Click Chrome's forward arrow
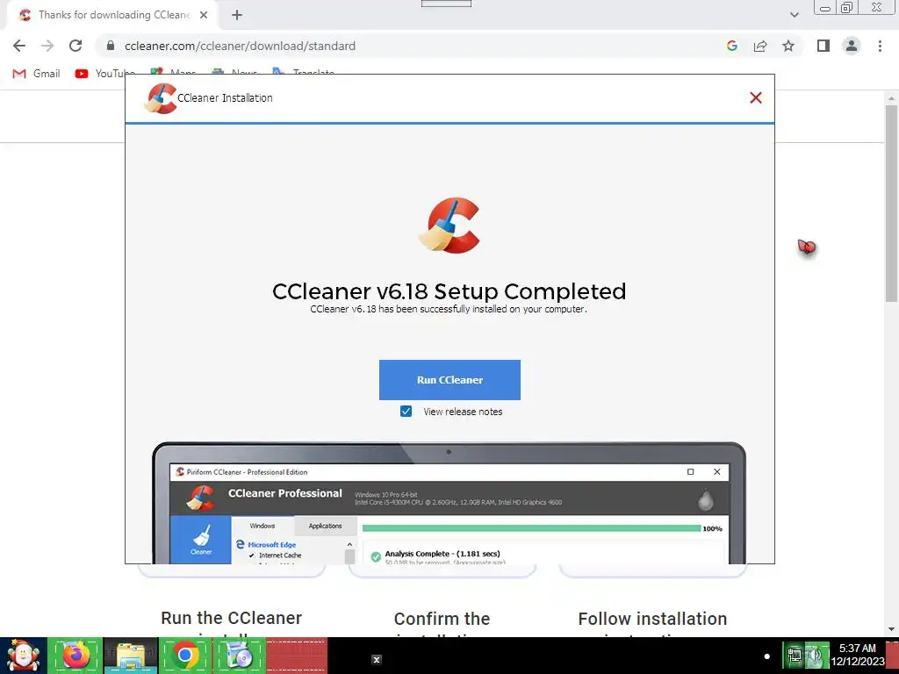 point(47,46)
